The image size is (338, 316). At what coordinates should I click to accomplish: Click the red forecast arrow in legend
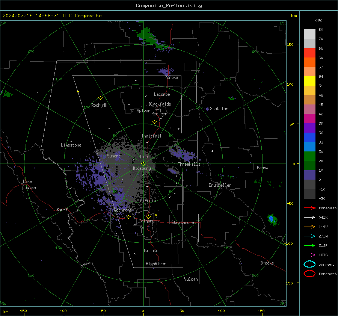tap(309, 208)
